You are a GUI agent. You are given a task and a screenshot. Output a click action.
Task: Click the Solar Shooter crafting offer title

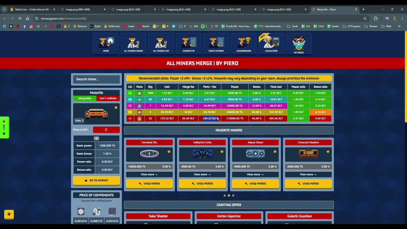click(x=158, y=216)
